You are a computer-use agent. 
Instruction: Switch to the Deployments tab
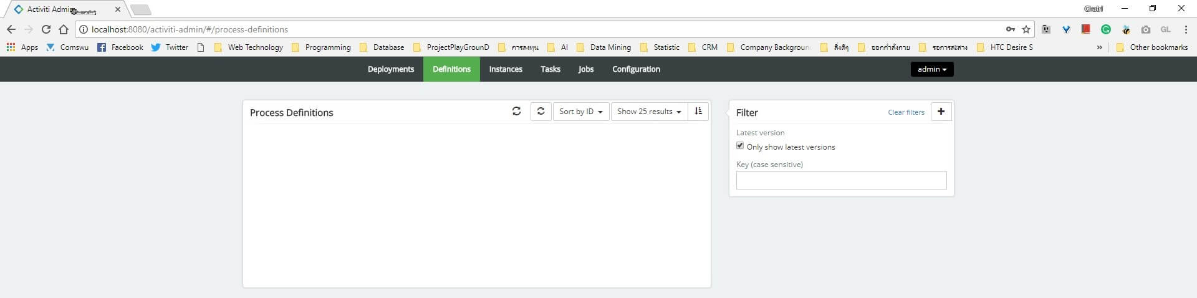click(x=391, y=69)
